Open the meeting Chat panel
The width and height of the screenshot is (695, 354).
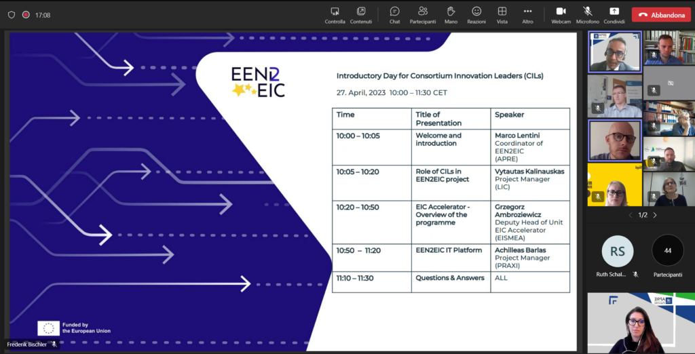pos(394,15)
